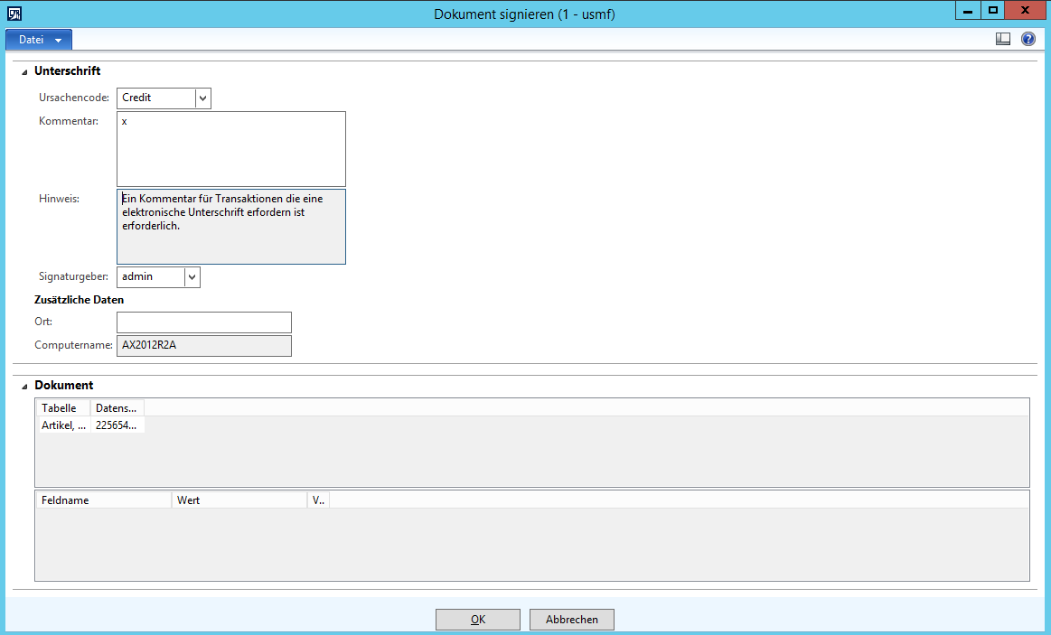Click the view layout icon beside help
This screenshot has height=635, width=1051.
1002,39
